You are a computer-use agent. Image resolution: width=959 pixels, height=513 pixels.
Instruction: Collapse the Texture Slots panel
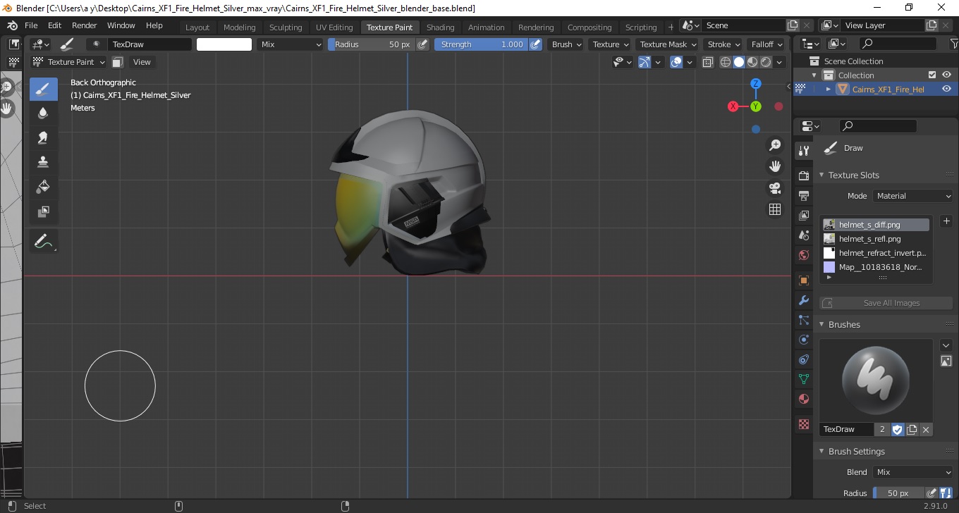pos(853,175)
